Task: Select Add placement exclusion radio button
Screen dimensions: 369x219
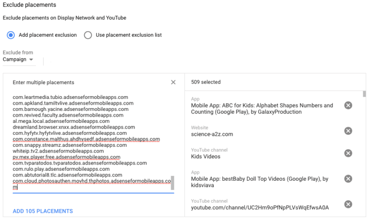Action: point(11,35)
